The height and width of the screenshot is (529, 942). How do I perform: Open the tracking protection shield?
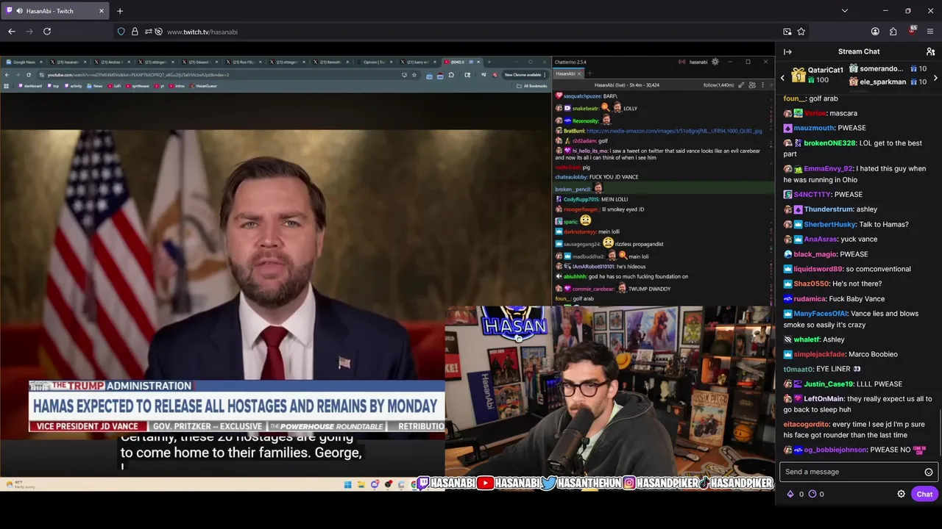pyautogui.click(x=121, y=32)
